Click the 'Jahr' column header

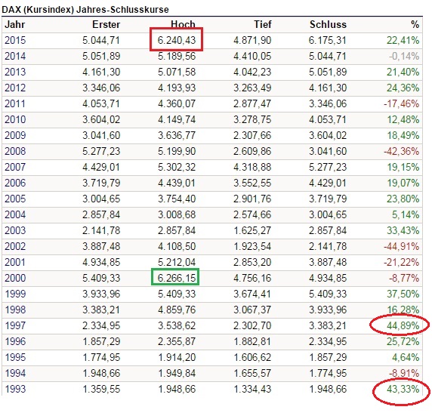[x=15, y=24]
